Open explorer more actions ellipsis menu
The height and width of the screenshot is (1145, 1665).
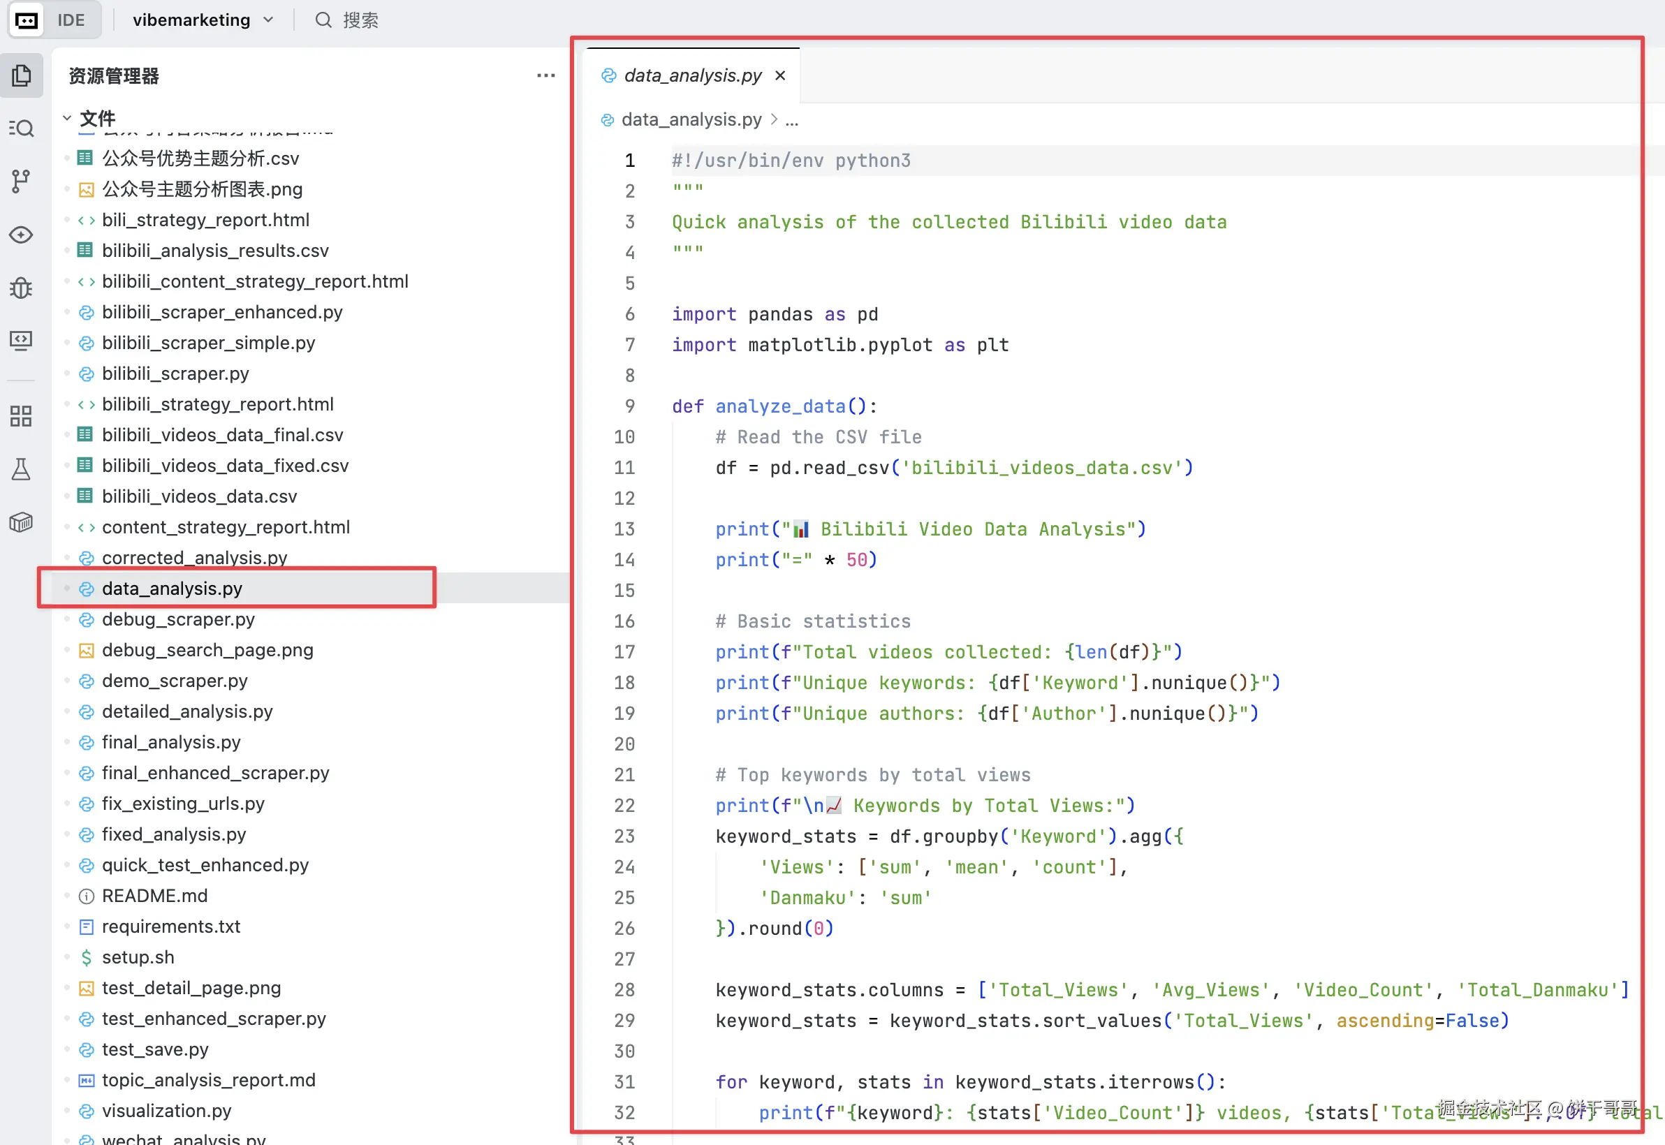[x=545, y=75]
